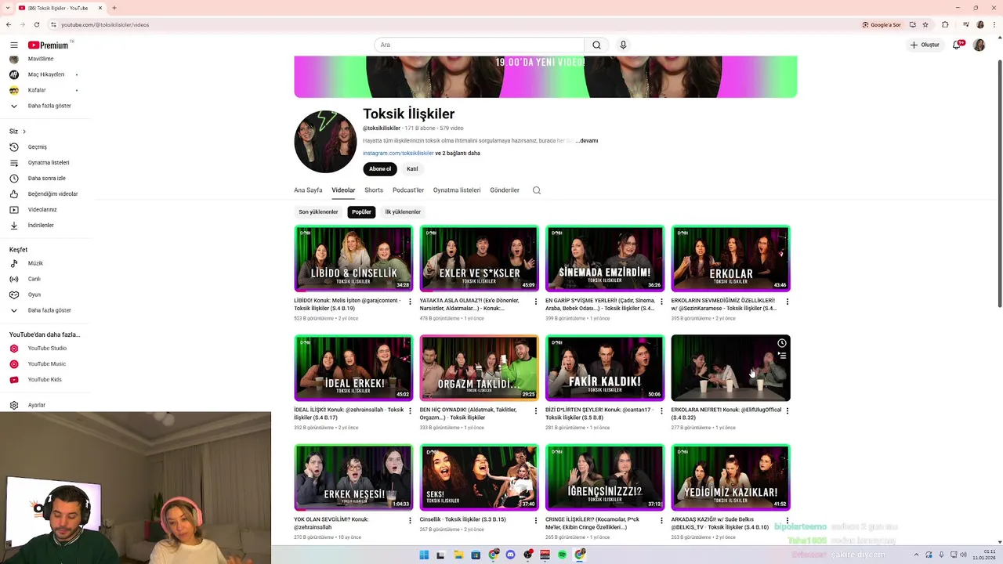The image size is (1003, 564).
Task: Open Oyun gaming section
Action: click(45, 295)
